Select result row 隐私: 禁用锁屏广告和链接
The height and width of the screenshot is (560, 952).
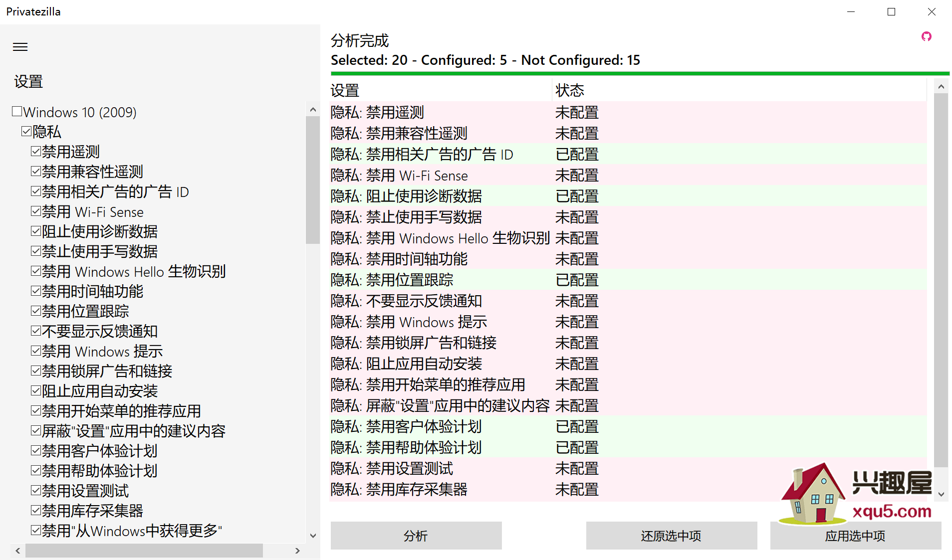(x=628, y=343)
